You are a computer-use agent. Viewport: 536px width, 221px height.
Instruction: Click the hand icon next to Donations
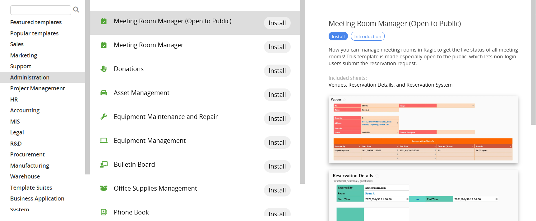click(x=104, y=69)
